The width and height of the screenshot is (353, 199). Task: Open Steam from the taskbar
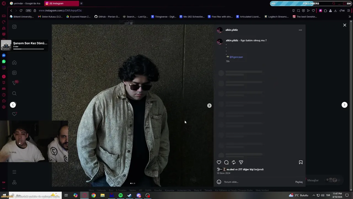129,195
